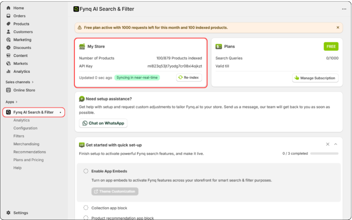Open Orders in the sidebar

point(19,16)
